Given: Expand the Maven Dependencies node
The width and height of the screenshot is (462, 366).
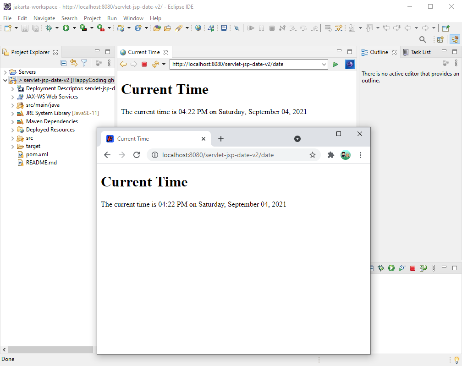Looking at the screenshot, I should [13, 121].
